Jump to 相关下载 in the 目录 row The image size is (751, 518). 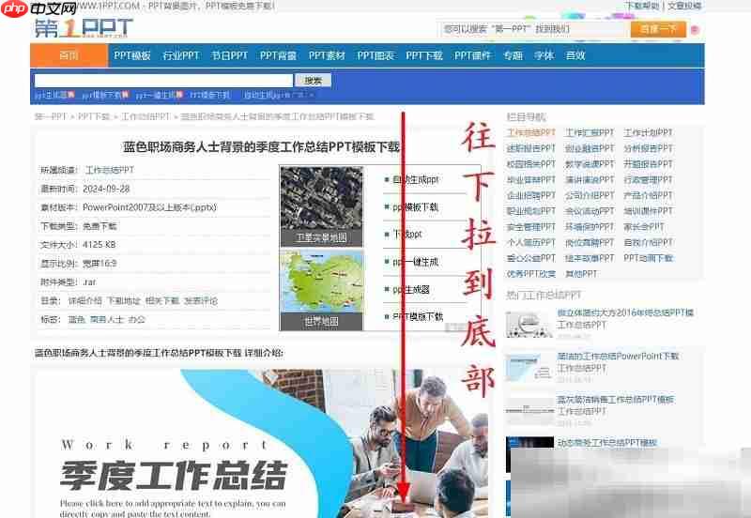(162, 300)
